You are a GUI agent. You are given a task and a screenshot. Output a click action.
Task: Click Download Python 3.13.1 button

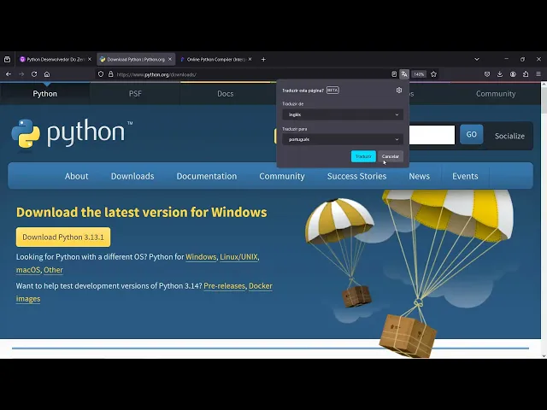[63, 237]
